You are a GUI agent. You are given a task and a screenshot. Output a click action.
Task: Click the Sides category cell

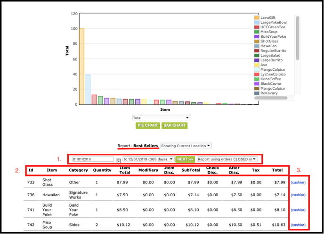point(74,225)
